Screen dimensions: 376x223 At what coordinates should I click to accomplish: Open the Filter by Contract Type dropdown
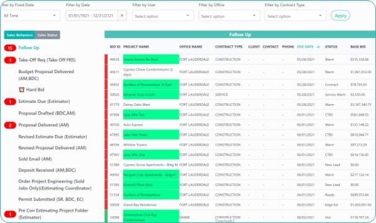pos(295,16)
